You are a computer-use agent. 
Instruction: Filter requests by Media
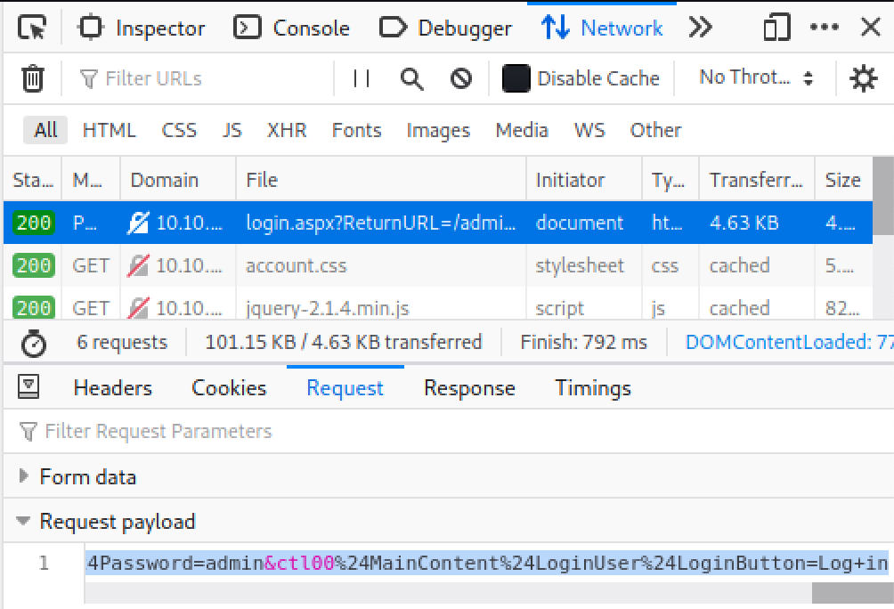[x=522, y=130]
